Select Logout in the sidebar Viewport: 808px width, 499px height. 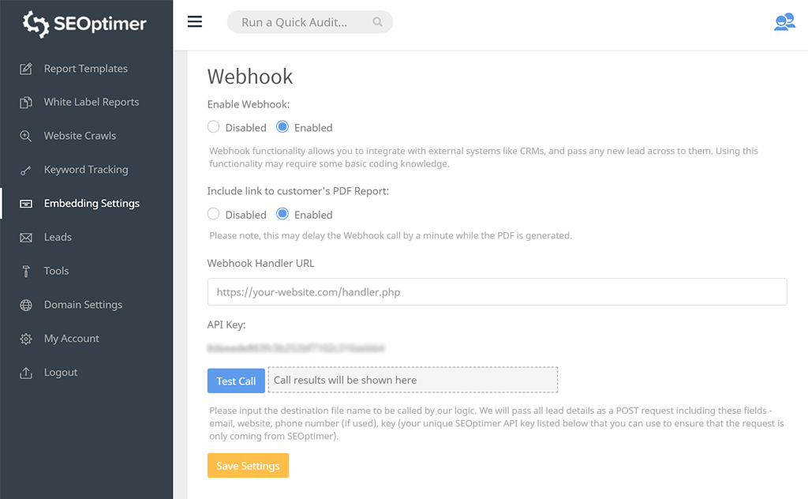tap(61, 373)
